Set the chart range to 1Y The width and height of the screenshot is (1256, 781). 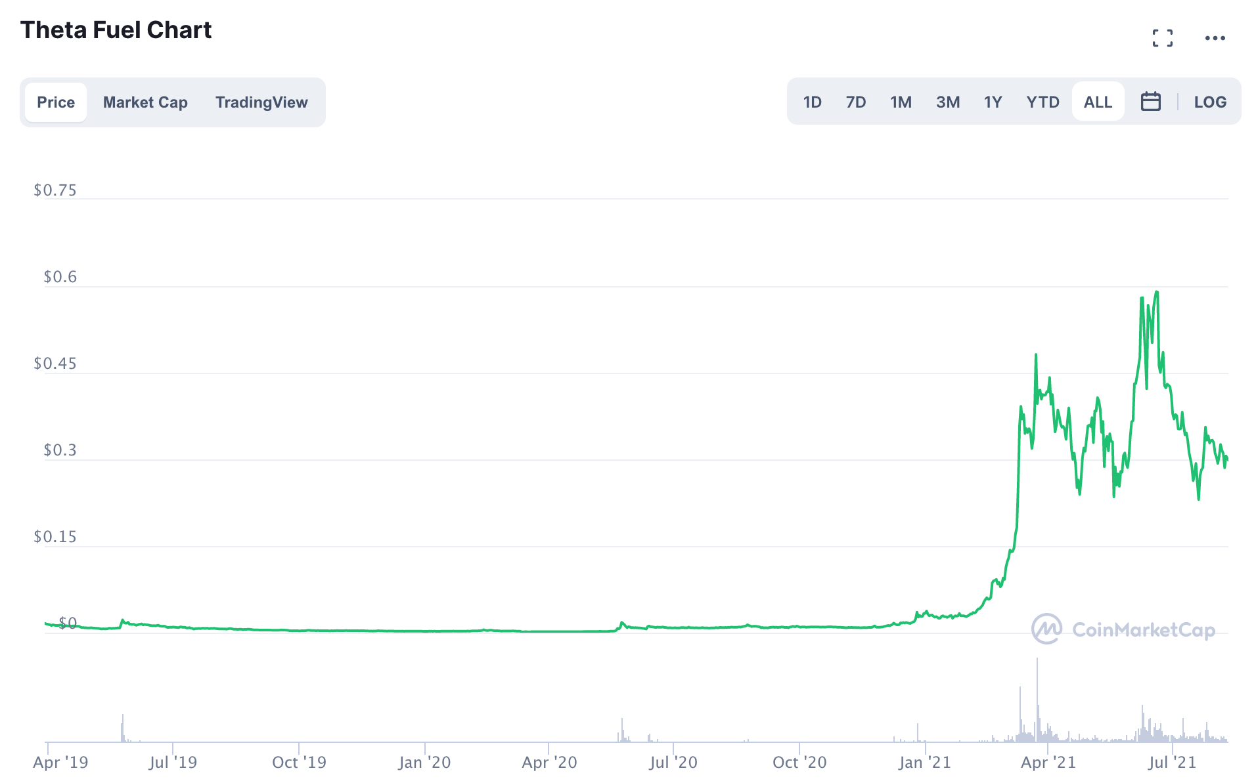pyautogui.click(x=993, y=102)
